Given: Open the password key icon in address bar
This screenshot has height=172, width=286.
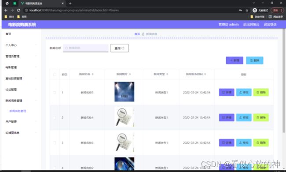Looking at the screenshot, I should coord(241,11).
